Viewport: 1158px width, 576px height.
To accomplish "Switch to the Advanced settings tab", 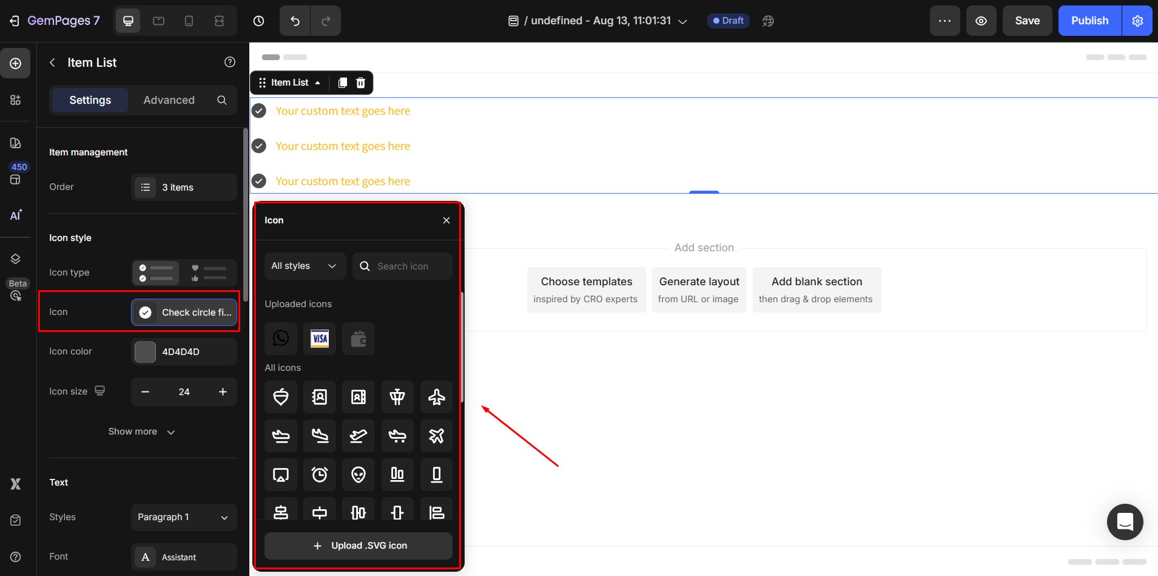I will click(168, 100).
